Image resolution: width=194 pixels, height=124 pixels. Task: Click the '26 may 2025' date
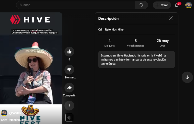(x=163, y=43)
